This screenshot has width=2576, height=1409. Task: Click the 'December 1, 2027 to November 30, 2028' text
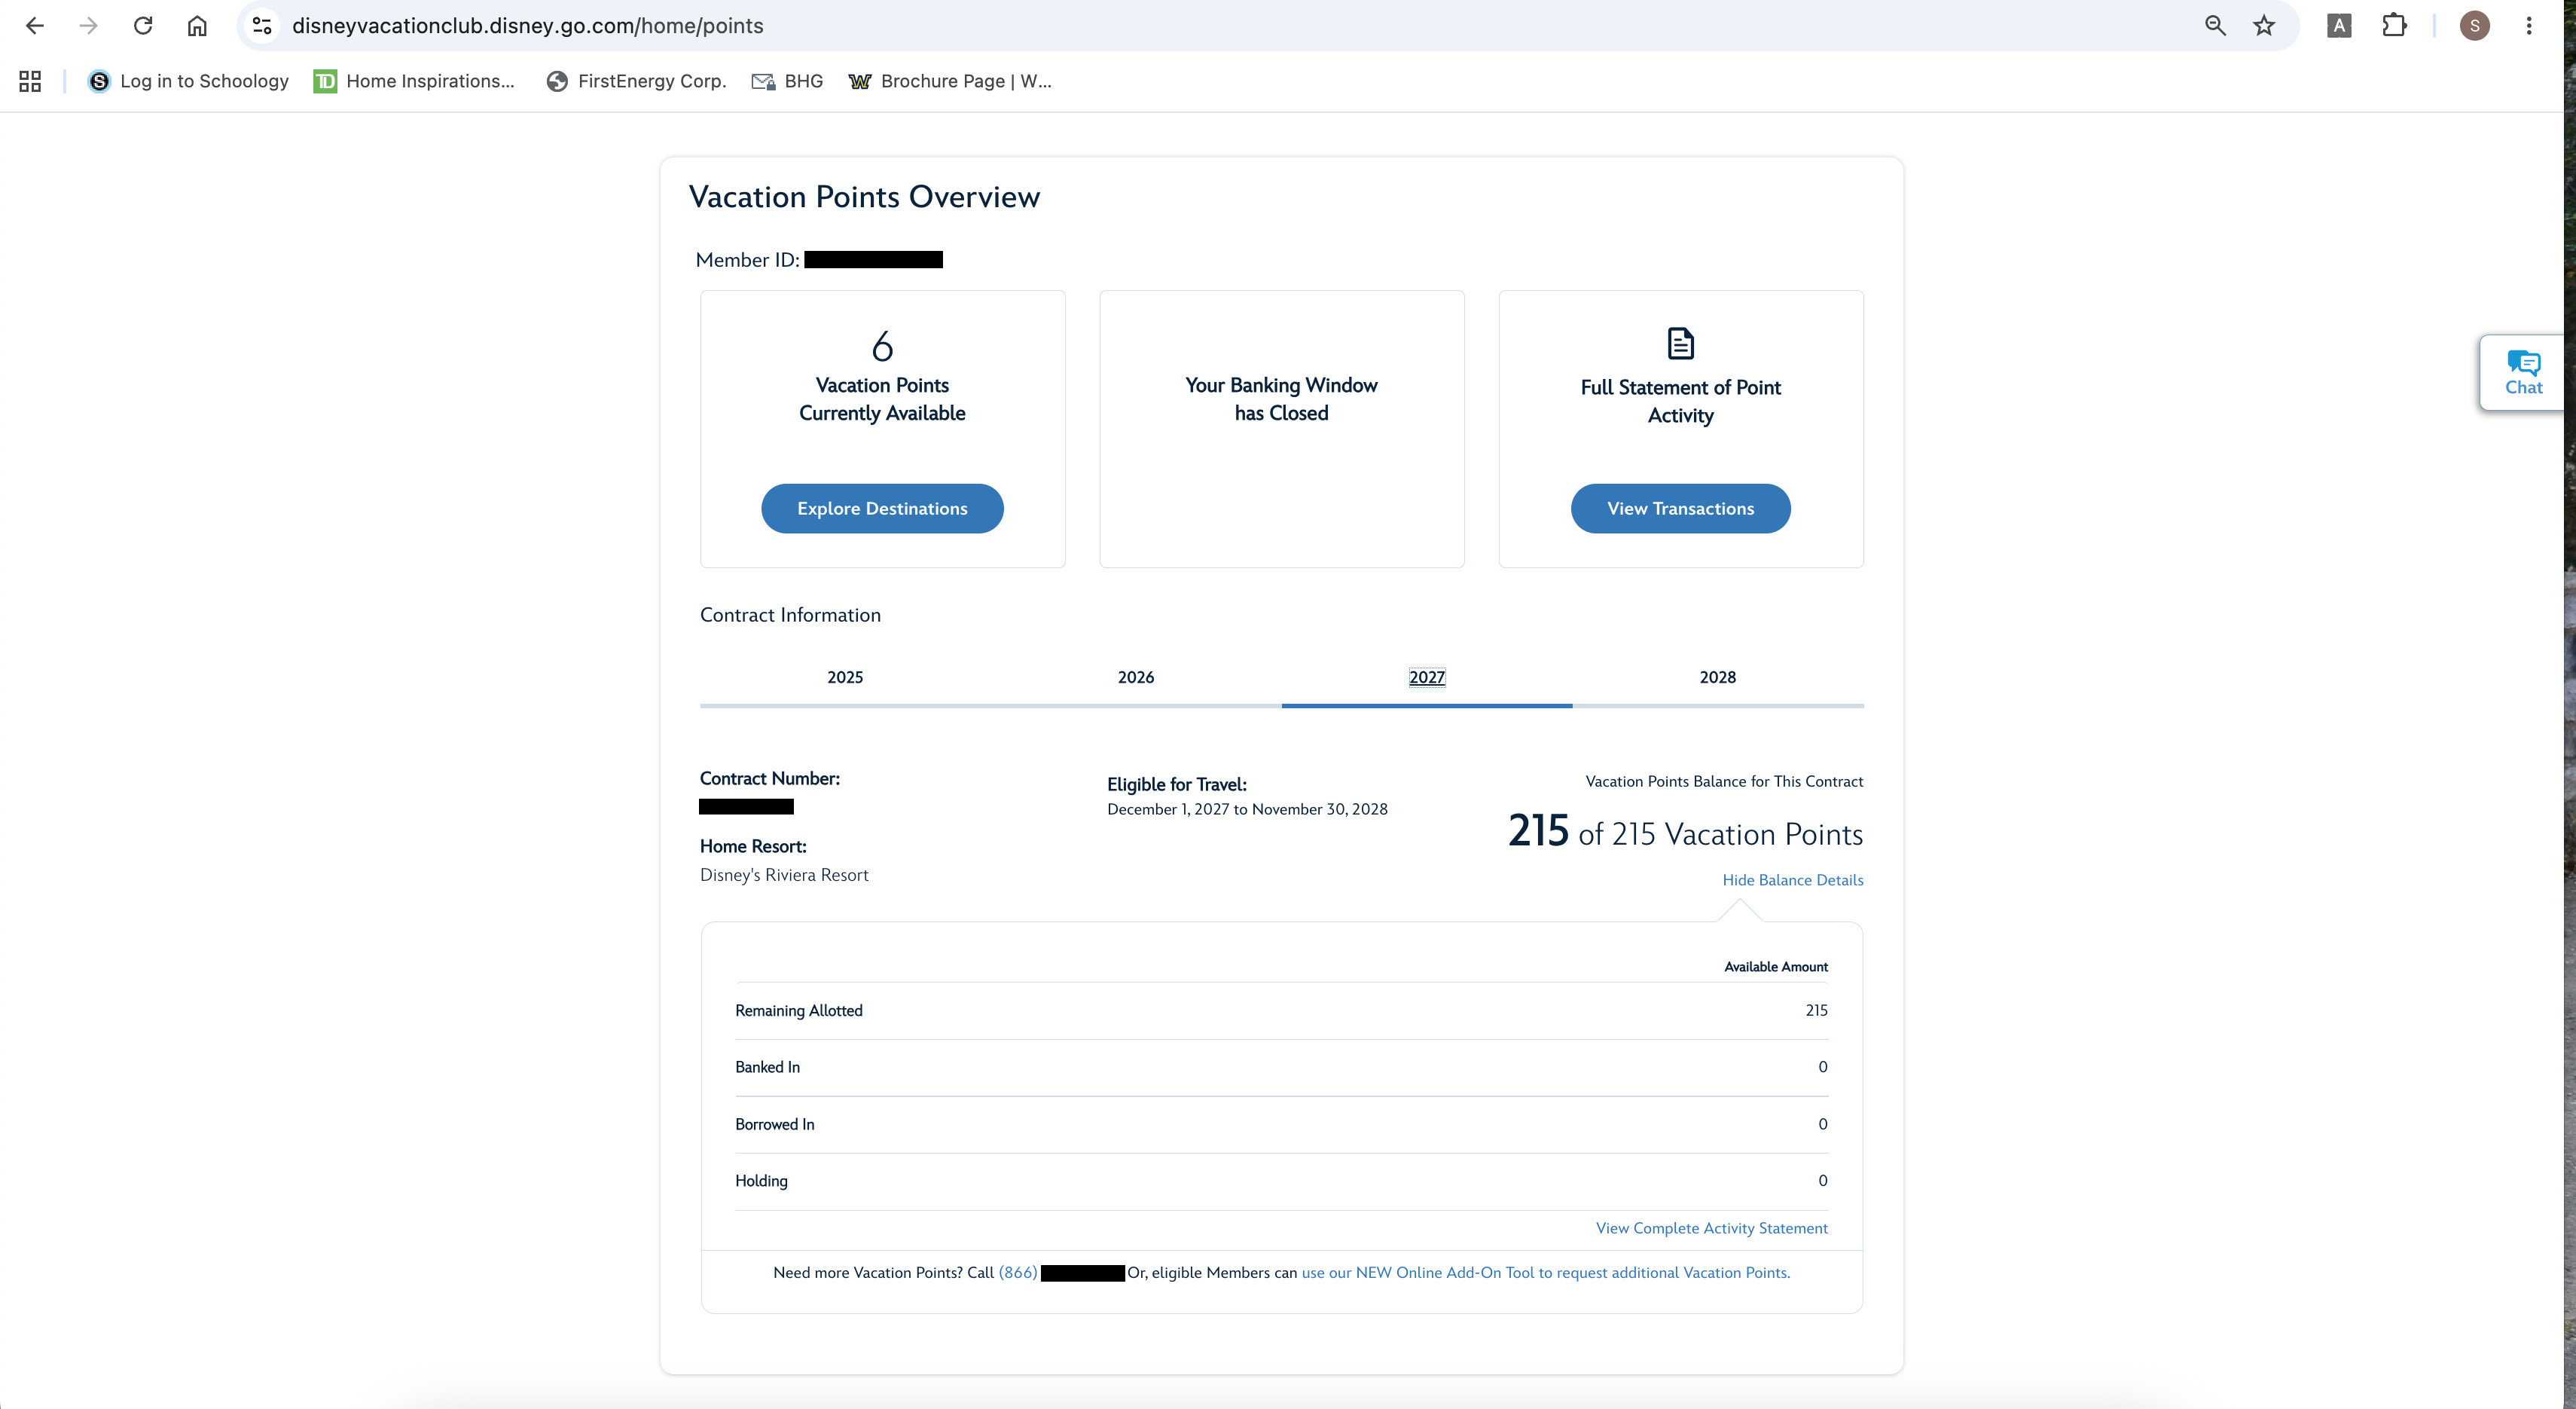pyautogui.click(x=1247, y=809)
